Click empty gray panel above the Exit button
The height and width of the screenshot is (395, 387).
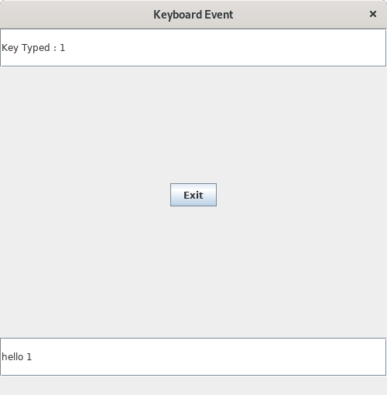193,124
